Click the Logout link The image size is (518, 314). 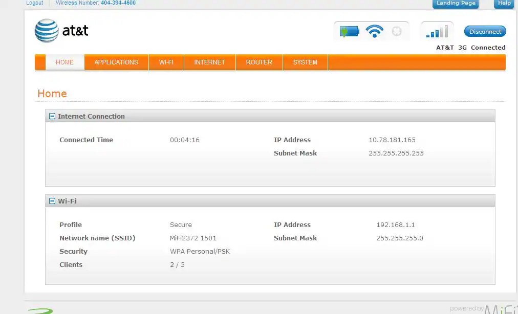point(35,3)
